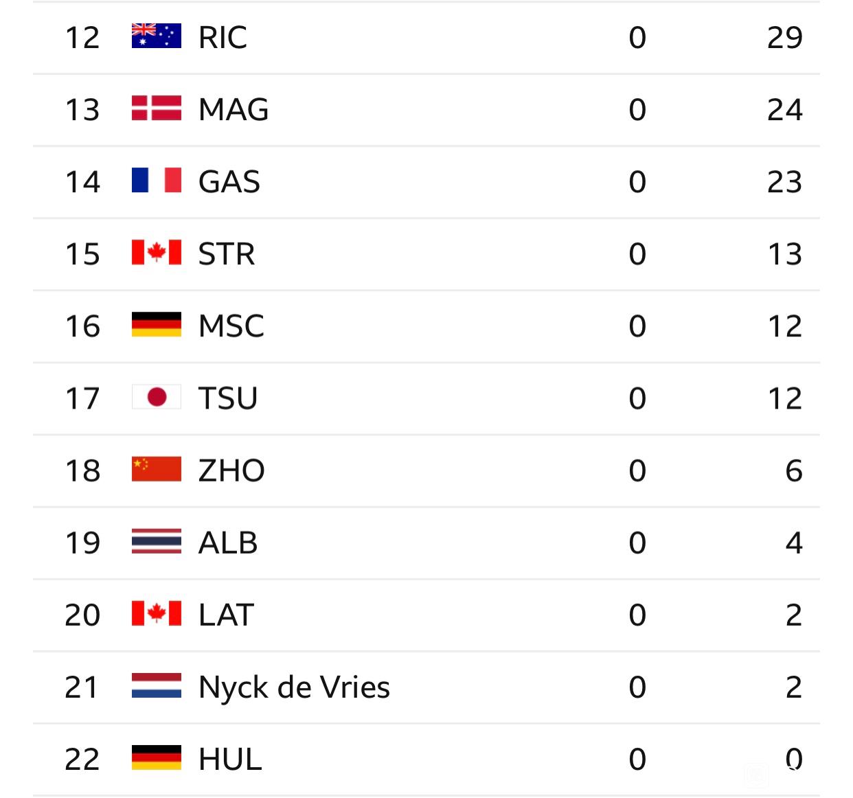This screenshot has height=798, width=853.
Task: Click MAG's points total of 24
Action: (785, 109)
